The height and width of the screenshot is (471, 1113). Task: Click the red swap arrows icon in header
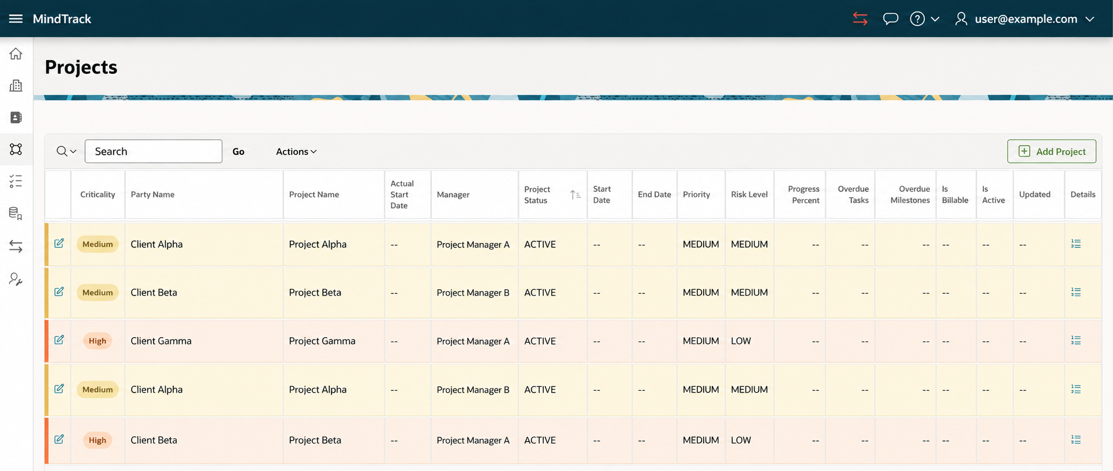pos(860,18)
